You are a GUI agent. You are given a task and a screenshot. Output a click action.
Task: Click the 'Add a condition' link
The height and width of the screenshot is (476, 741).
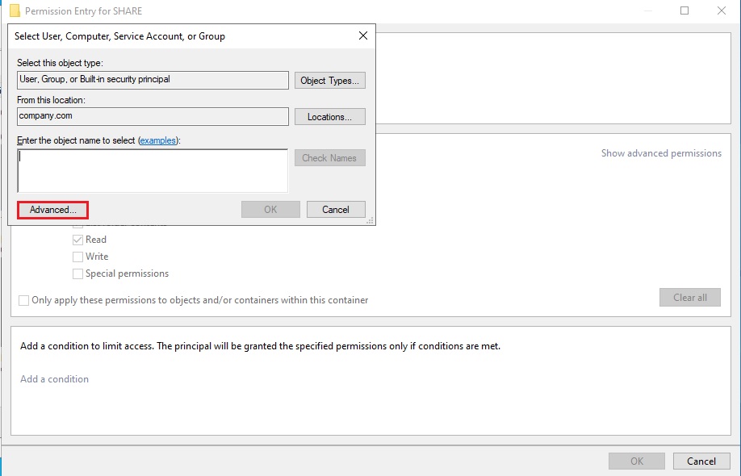55,379
